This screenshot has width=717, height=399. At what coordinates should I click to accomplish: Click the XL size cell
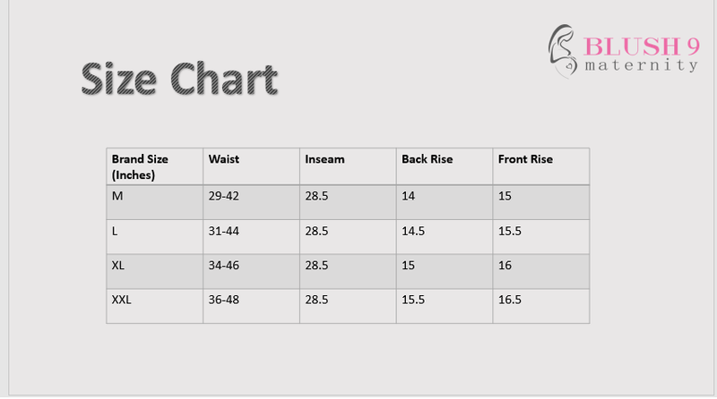click(154, 272)
